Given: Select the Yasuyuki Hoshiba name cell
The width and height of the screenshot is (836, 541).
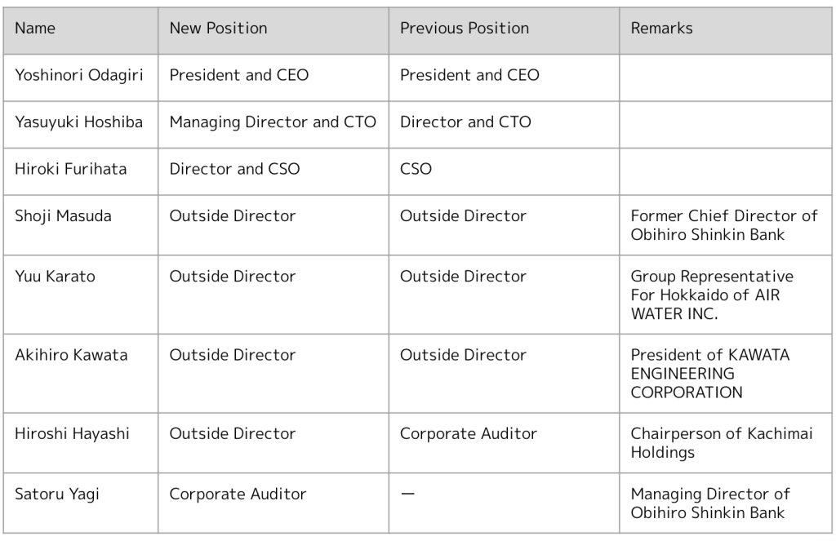Looking at the screenshot, I should tap(81, 124).
